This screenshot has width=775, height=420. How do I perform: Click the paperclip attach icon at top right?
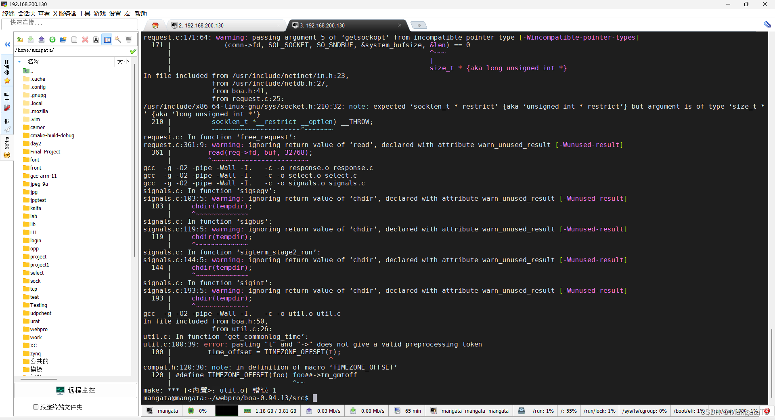coord(767,25)
